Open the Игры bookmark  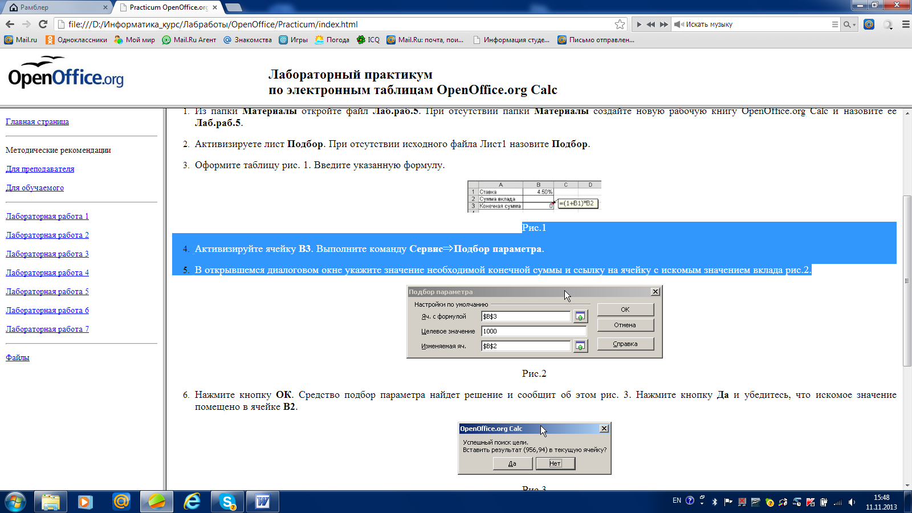[293, 40]
